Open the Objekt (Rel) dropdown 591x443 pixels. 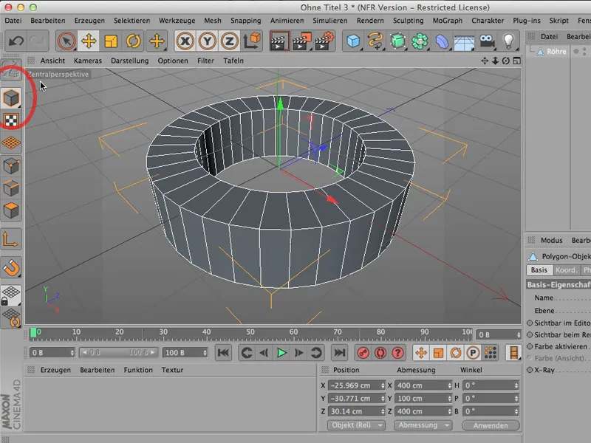pos(356,425)
